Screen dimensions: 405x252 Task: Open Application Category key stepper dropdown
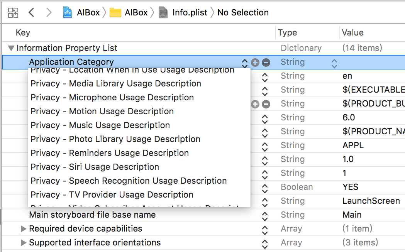point(244,62)
